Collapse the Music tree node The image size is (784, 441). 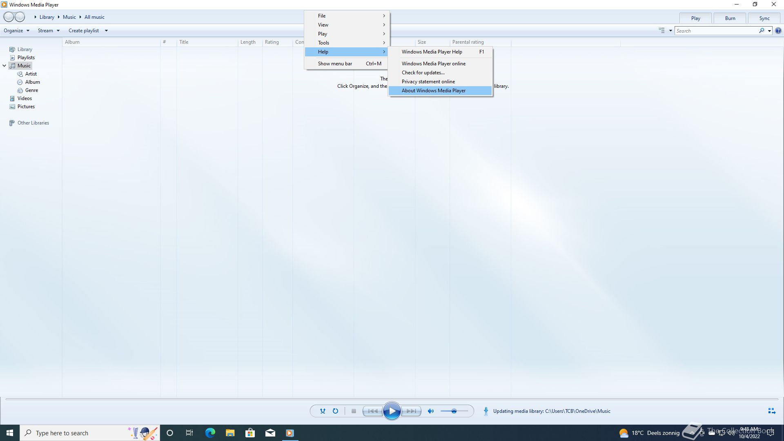coord(4,66)
